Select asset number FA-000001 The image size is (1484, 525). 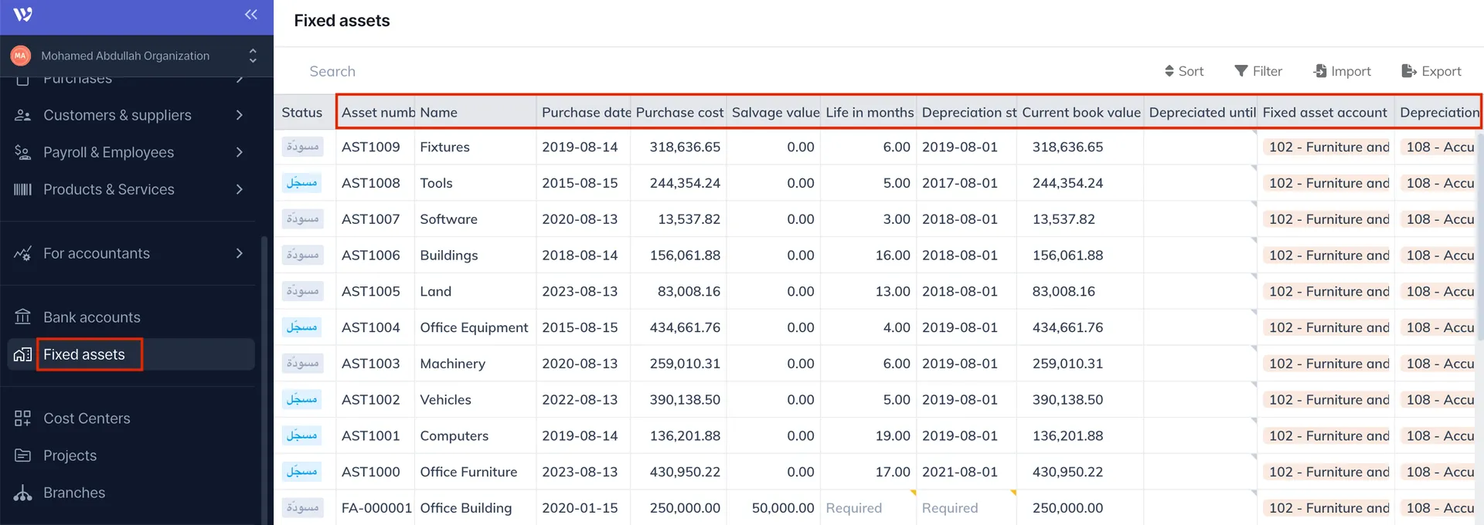376,508
